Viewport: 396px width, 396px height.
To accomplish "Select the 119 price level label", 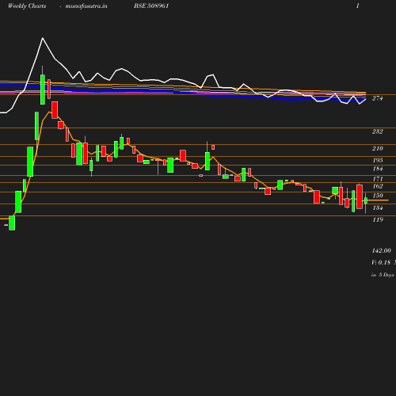I will click(x=378, y=219).
